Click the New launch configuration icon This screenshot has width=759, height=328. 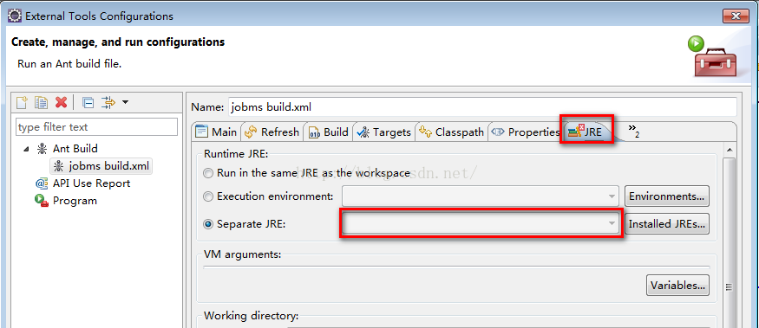(x=22, y=102)
